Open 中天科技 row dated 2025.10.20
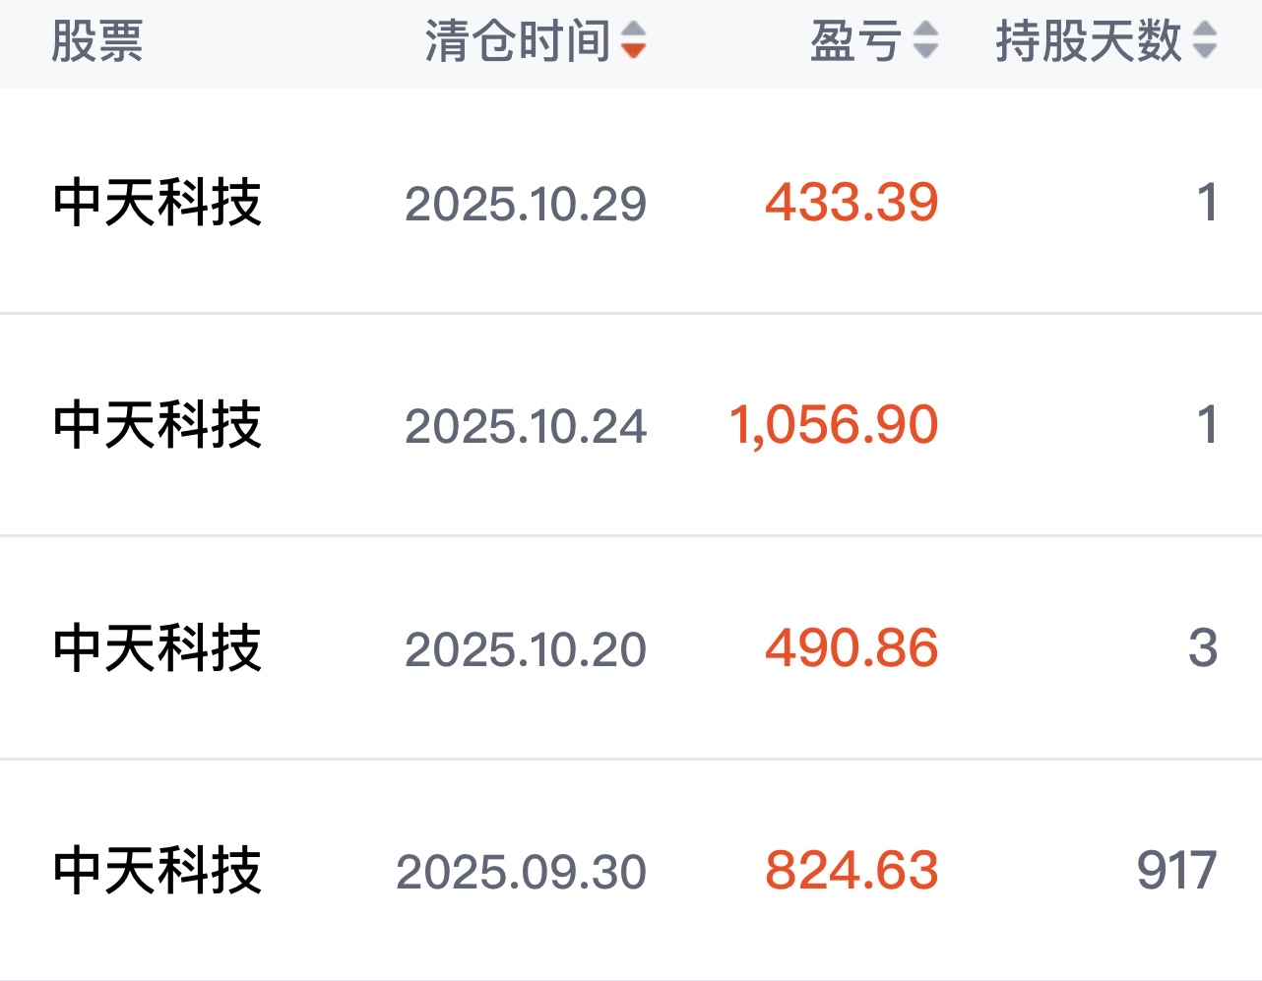Viewport: 1262px width, 981px height. [158, 648]
